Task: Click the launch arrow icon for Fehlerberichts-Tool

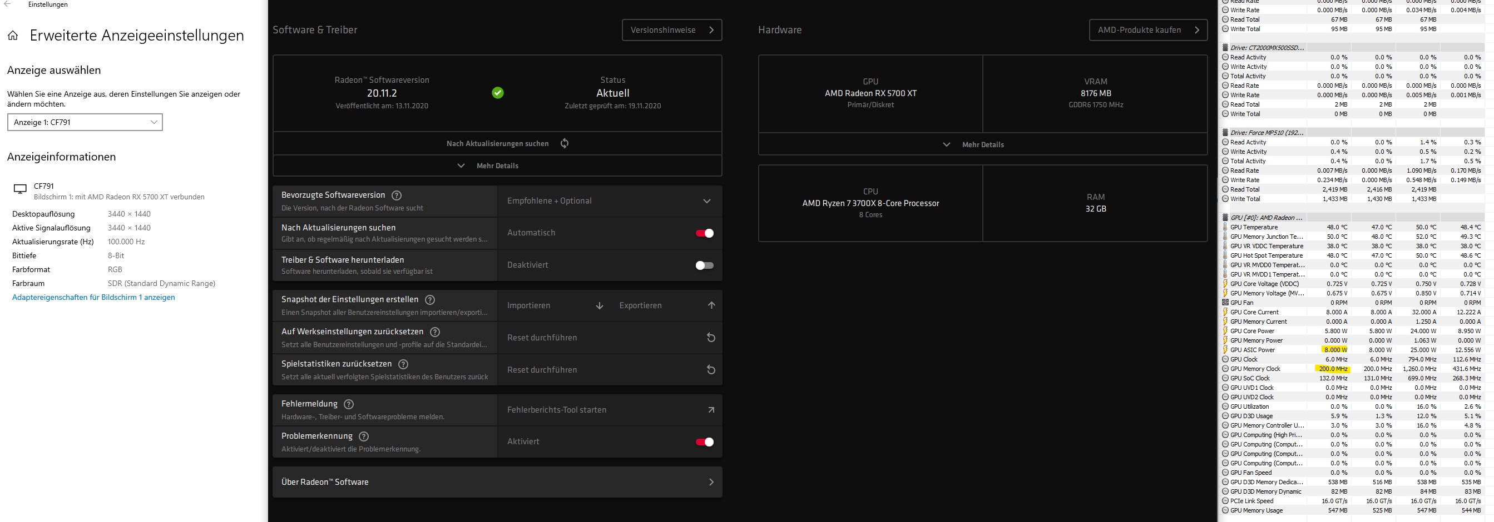Action: (x=711, y=410)
